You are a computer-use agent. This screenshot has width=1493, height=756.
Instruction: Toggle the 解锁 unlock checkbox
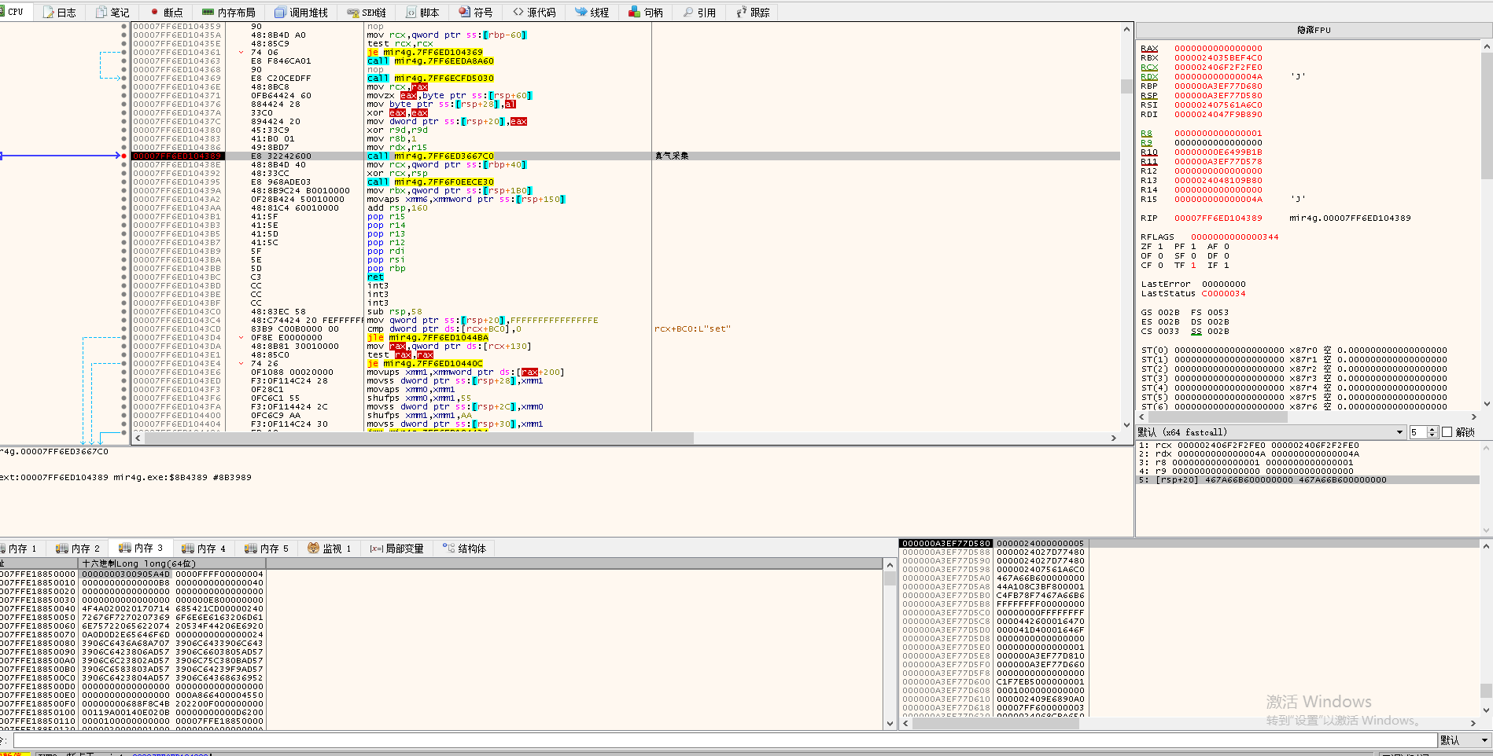pyautogui.click(x=1447, y=432)
